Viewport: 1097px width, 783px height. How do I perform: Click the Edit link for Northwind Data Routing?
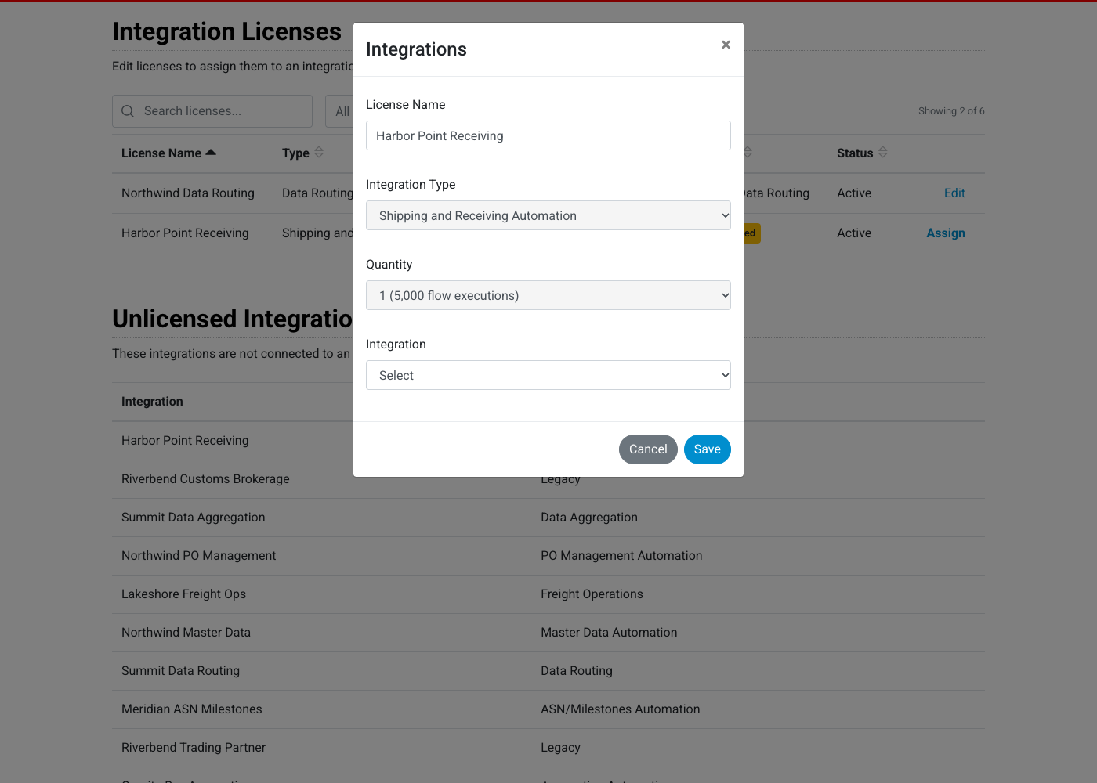954,193
